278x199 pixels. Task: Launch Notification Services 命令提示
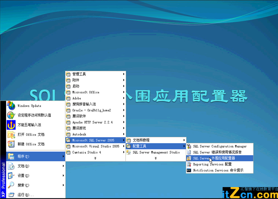(220, 170)
